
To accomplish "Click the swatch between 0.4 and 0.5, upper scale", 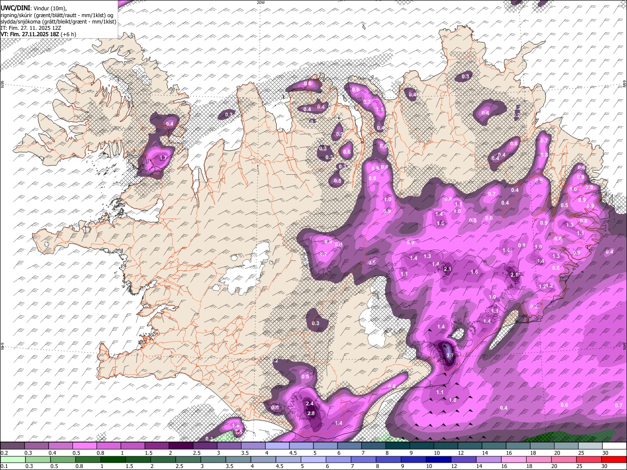I will (x=61, y=446).
